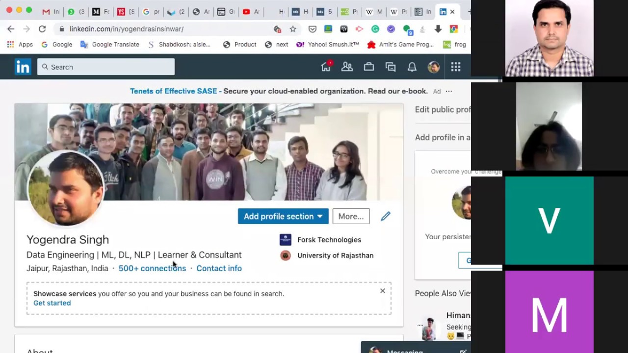Viewport: 628px width, 353px height.
Task: Close the active LinkedIn browser tab
Action: 452,12
